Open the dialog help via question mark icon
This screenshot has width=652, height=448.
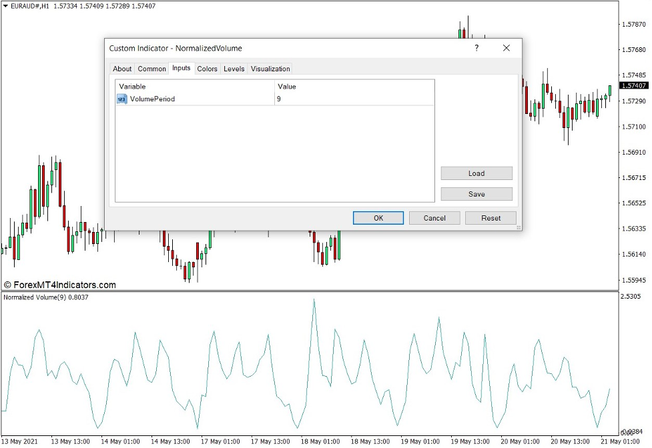pyautogui.click(x=476, y=48)
